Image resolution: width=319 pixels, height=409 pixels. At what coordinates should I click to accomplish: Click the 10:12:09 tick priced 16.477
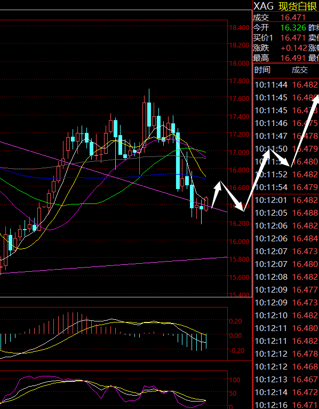point(286,289)
